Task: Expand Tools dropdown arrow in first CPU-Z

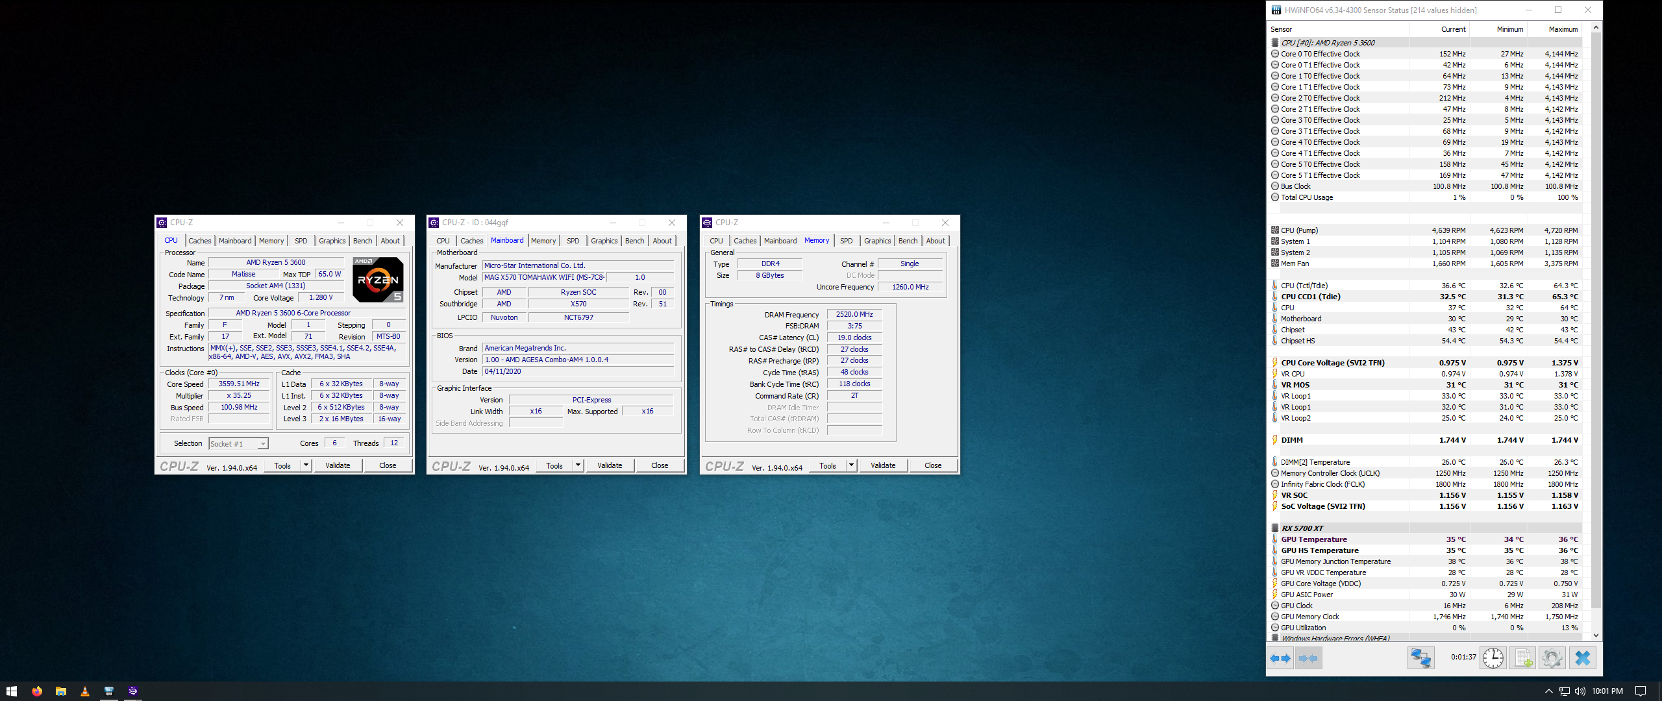Action: click(306, 465)
